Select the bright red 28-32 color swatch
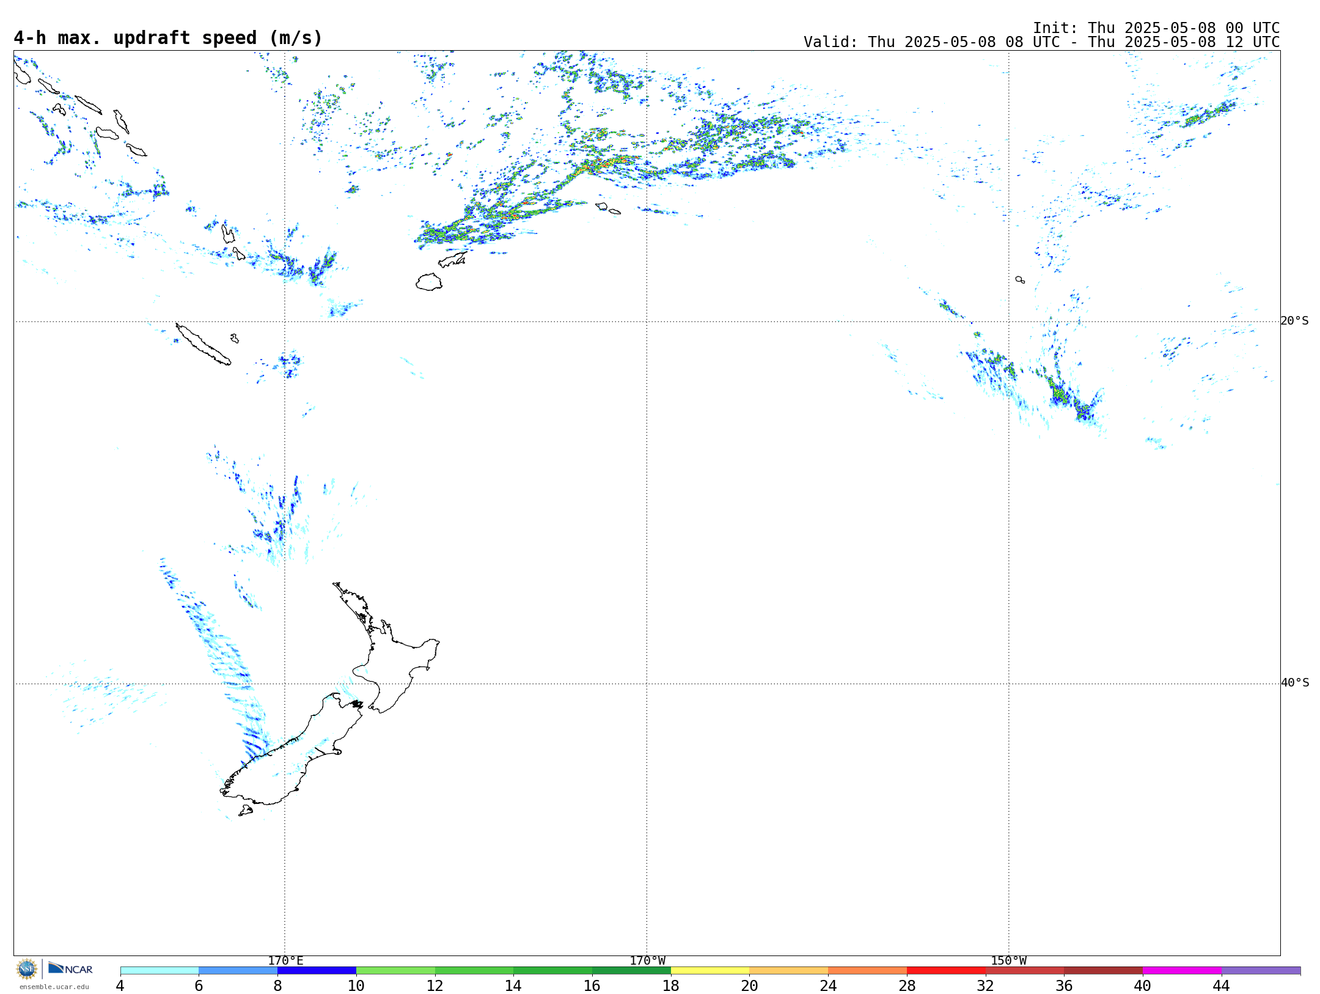This screenshot has width=1320, height=994. [x=946, y=970]
